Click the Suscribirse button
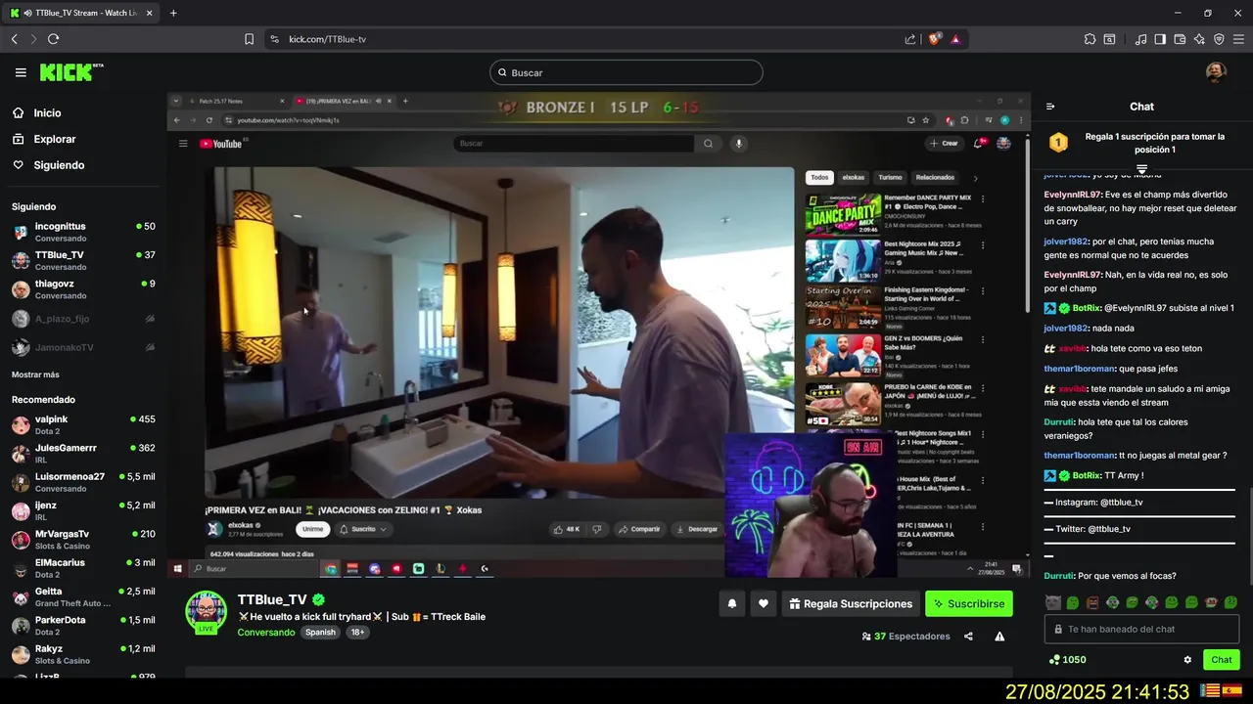 (x=968, y=604)
